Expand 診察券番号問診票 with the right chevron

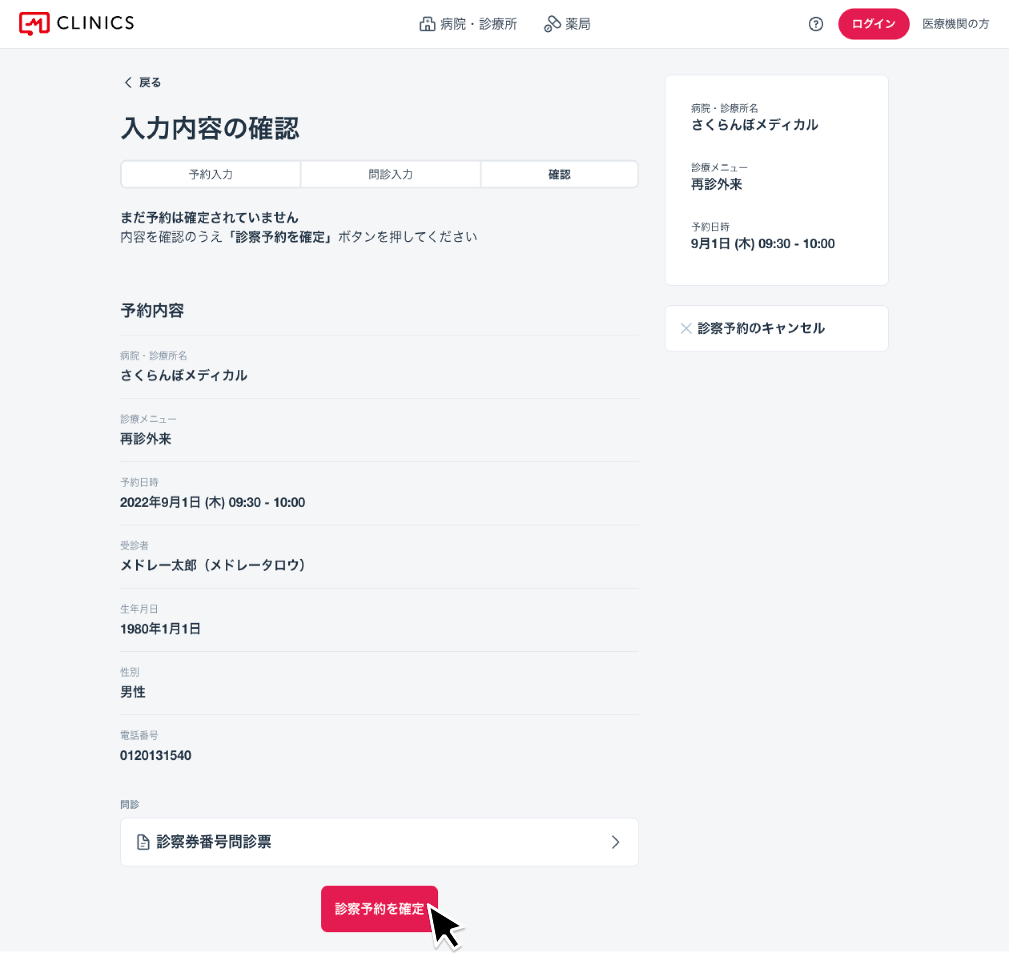coord(616,842)
